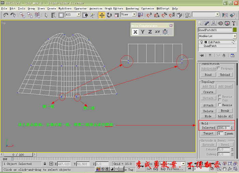This screenshot has height=173, width=239.
Task: Toggle Reorient checkbox beside Detach
Action: [220, 97]
